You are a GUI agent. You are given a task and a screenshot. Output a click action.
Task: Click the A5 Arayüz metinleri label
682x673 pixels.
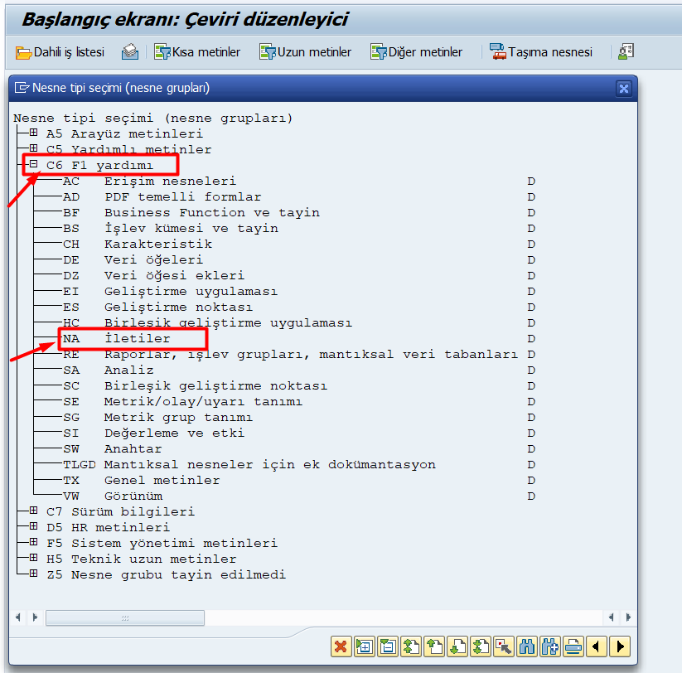coord(124,134)
